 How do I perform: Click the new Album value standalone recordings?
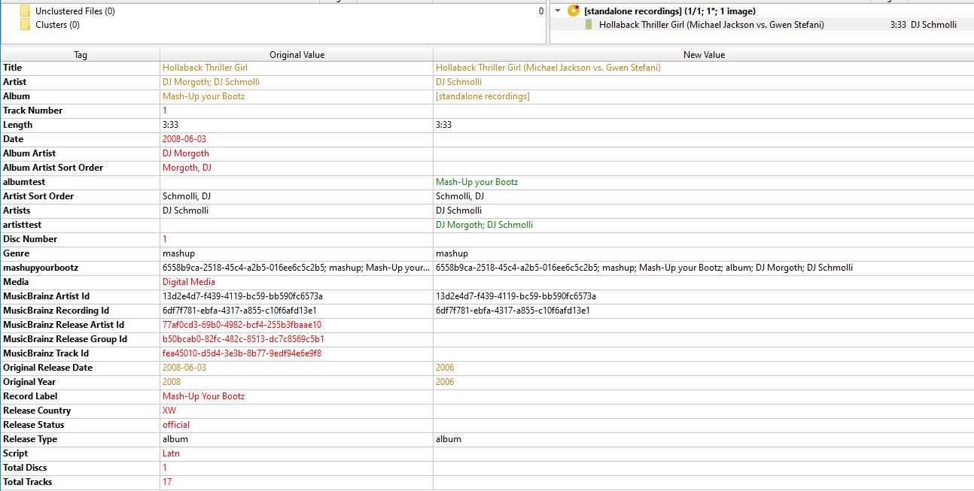482,96
